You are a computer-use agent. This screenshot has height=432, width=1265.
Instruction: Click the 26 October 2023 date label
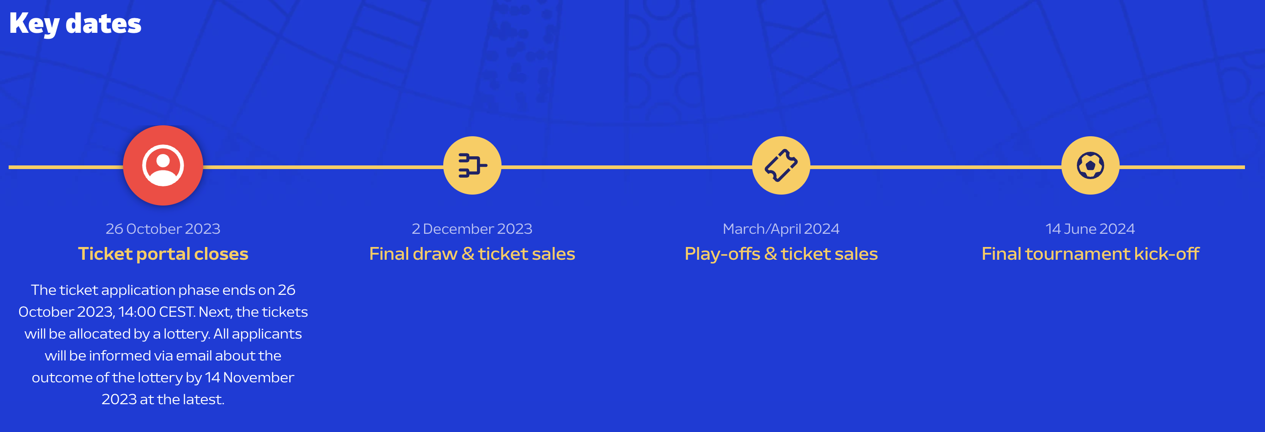click(163, 229)
